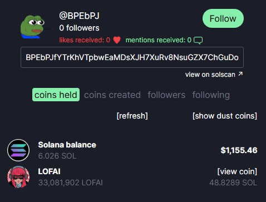Click the external arrow beside solscan
This screenshot has width=266, height=202.
pos(240,74)
